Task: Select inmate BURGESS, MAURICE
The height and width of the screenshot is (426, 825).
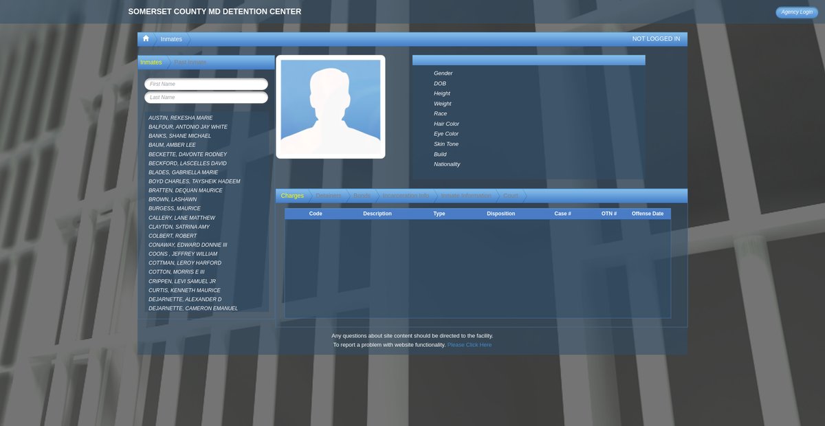Action: (175, 208)
